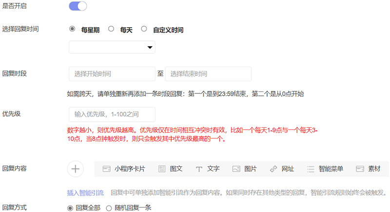The width and height of the screenshot is (390, 212).
Task: Click the 选择回复时间 label text
Action: point(20,29)
